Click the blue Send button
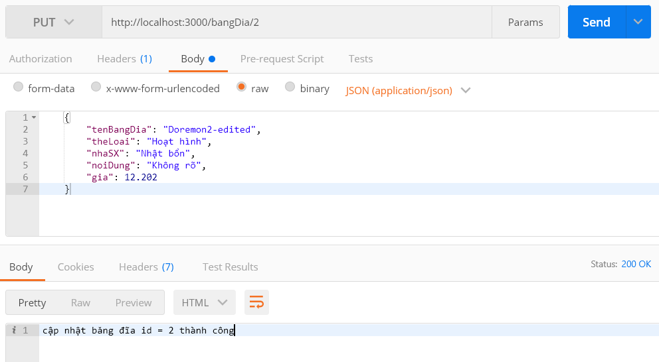Screen dimensions: 659x362 (x=596, y=22)
